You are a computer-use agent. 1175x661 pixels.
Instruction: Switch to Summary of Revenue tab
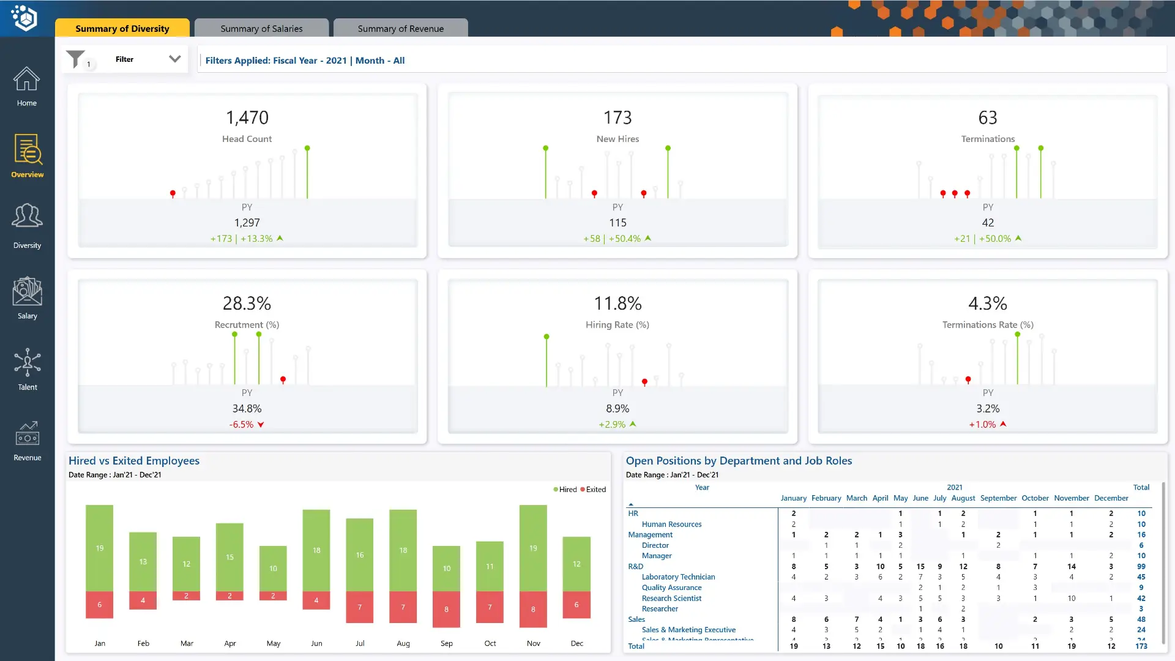[x=401, y=28]
